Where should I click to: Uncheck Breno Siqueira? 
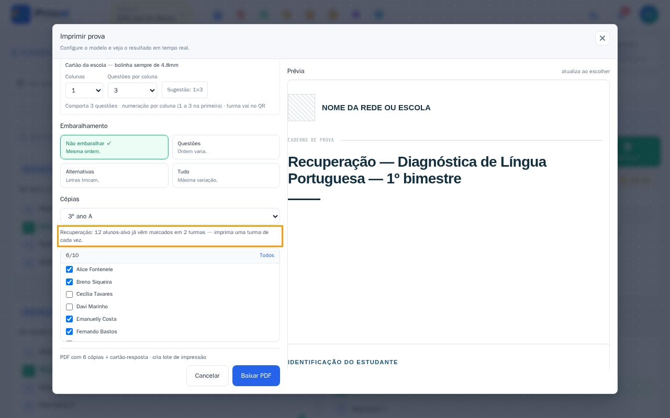pos(69,282)
